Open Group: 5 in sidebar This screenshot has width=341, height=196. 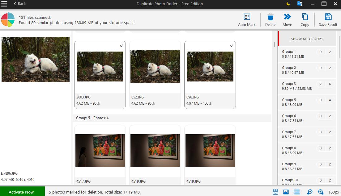[307, 102]
